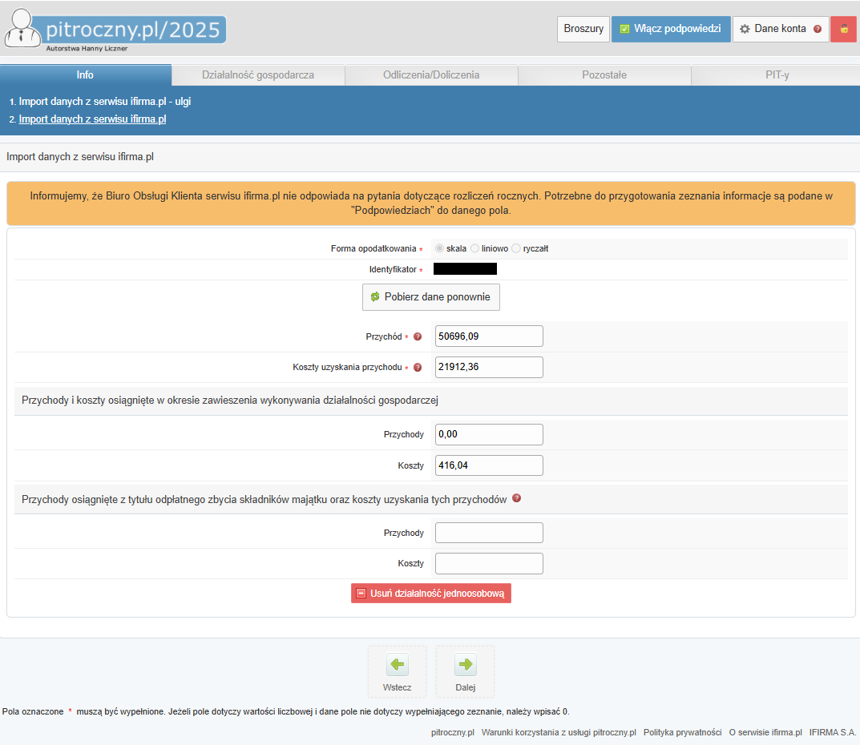The width and height of the screenshot is (860, 745).
Task: Open the PIT-y tab
Action: click(x=777, y=75)
